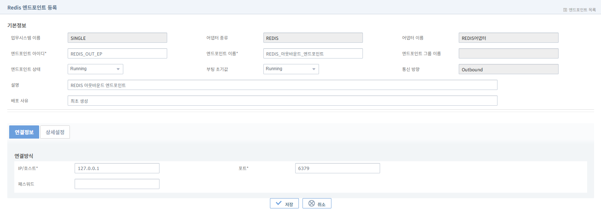Click the 통신 방향 label
This screenshot has height=215, width=601.
click(x=411, y=69)
